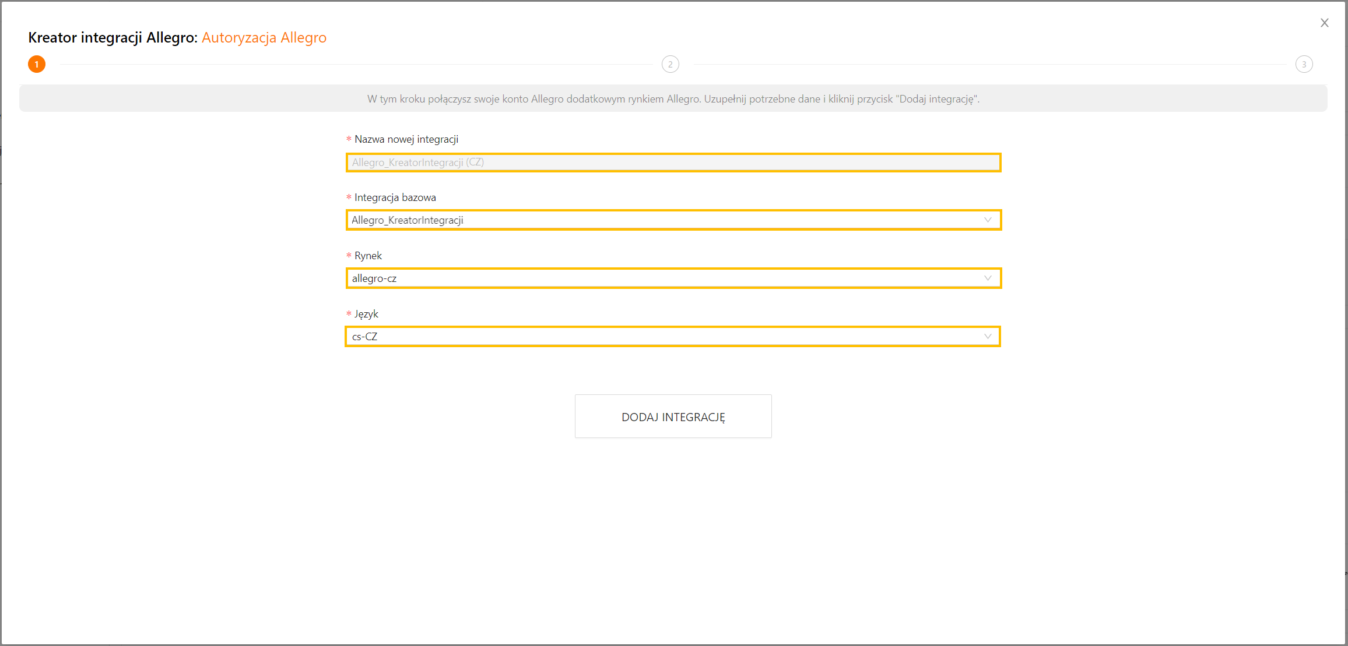The width and height of the screenshot is (1348, 646).
Task: Click the gray instruction banner text
Action: click(673, 99)
